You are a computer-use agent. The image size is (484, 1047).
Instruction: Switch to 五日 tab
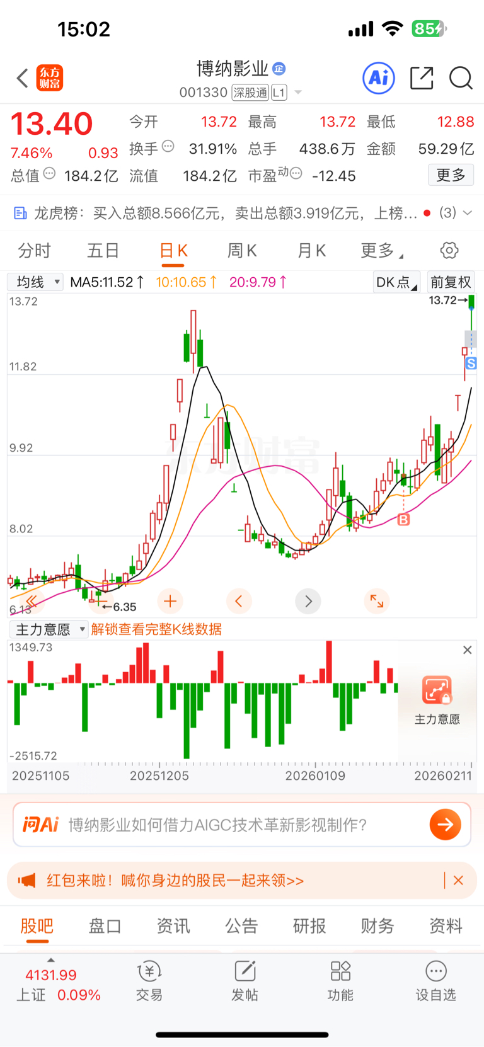point(103,251)
